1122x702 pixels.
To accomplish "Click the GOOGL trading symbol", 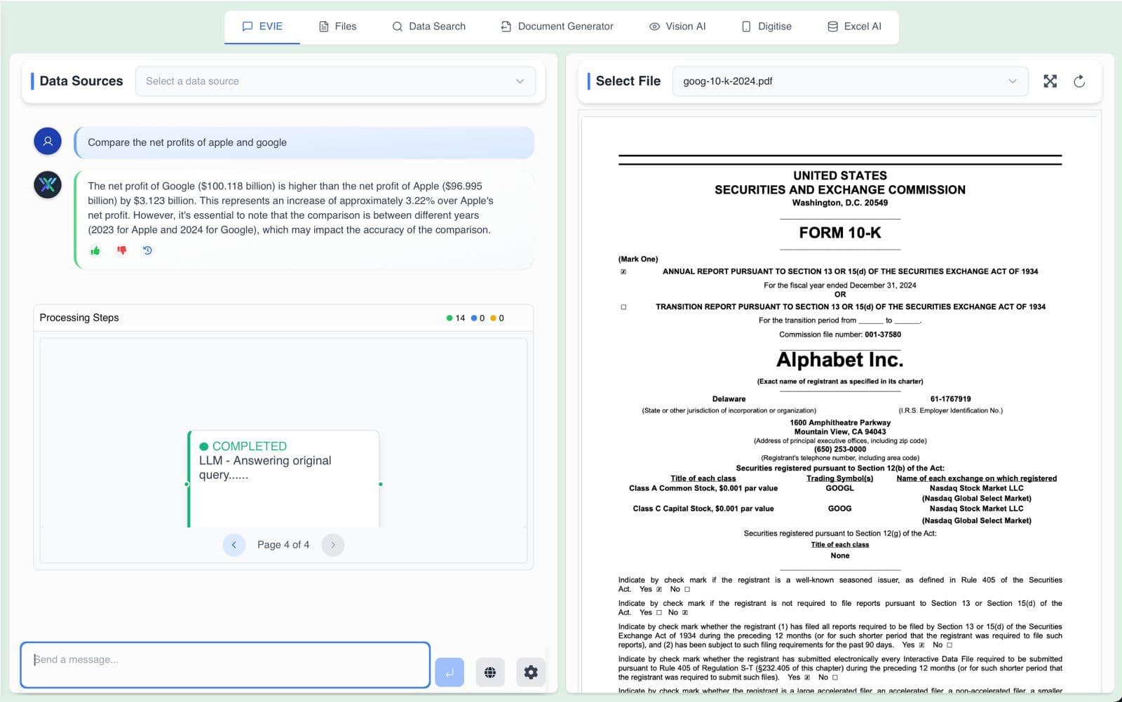I will tap(840, 488).
